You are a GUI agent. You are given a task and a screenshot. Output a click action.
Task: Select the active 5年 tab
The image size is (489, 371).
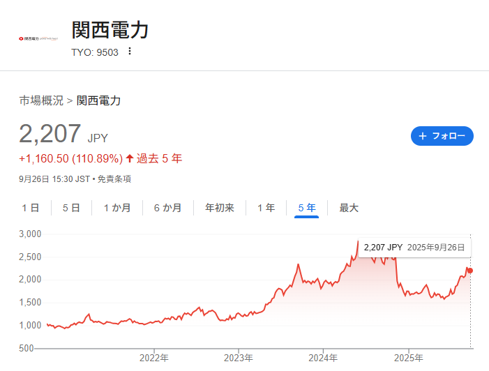click(307, 208)
